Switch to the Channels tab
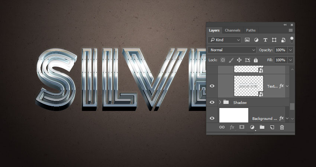 point(233,30)
